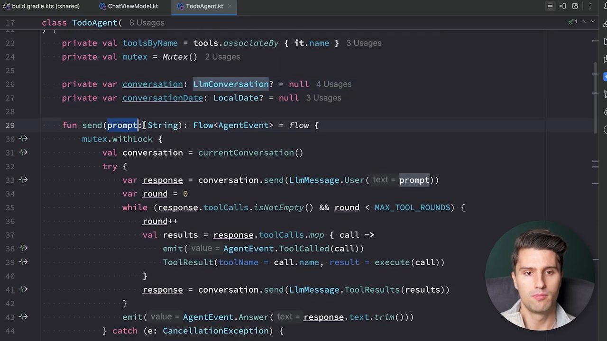Show the 4 Usages hint for conversation
607x341 pixels.
point(334,84)
